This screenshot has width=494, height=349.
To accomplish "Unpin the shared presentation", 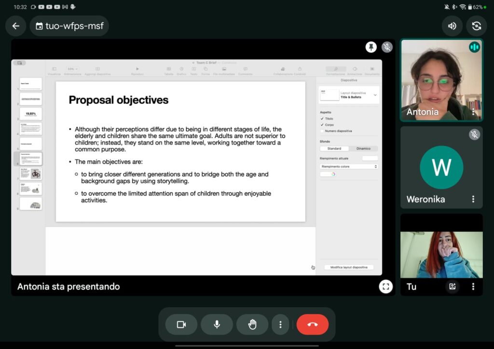I will click(x=370, y=47).
